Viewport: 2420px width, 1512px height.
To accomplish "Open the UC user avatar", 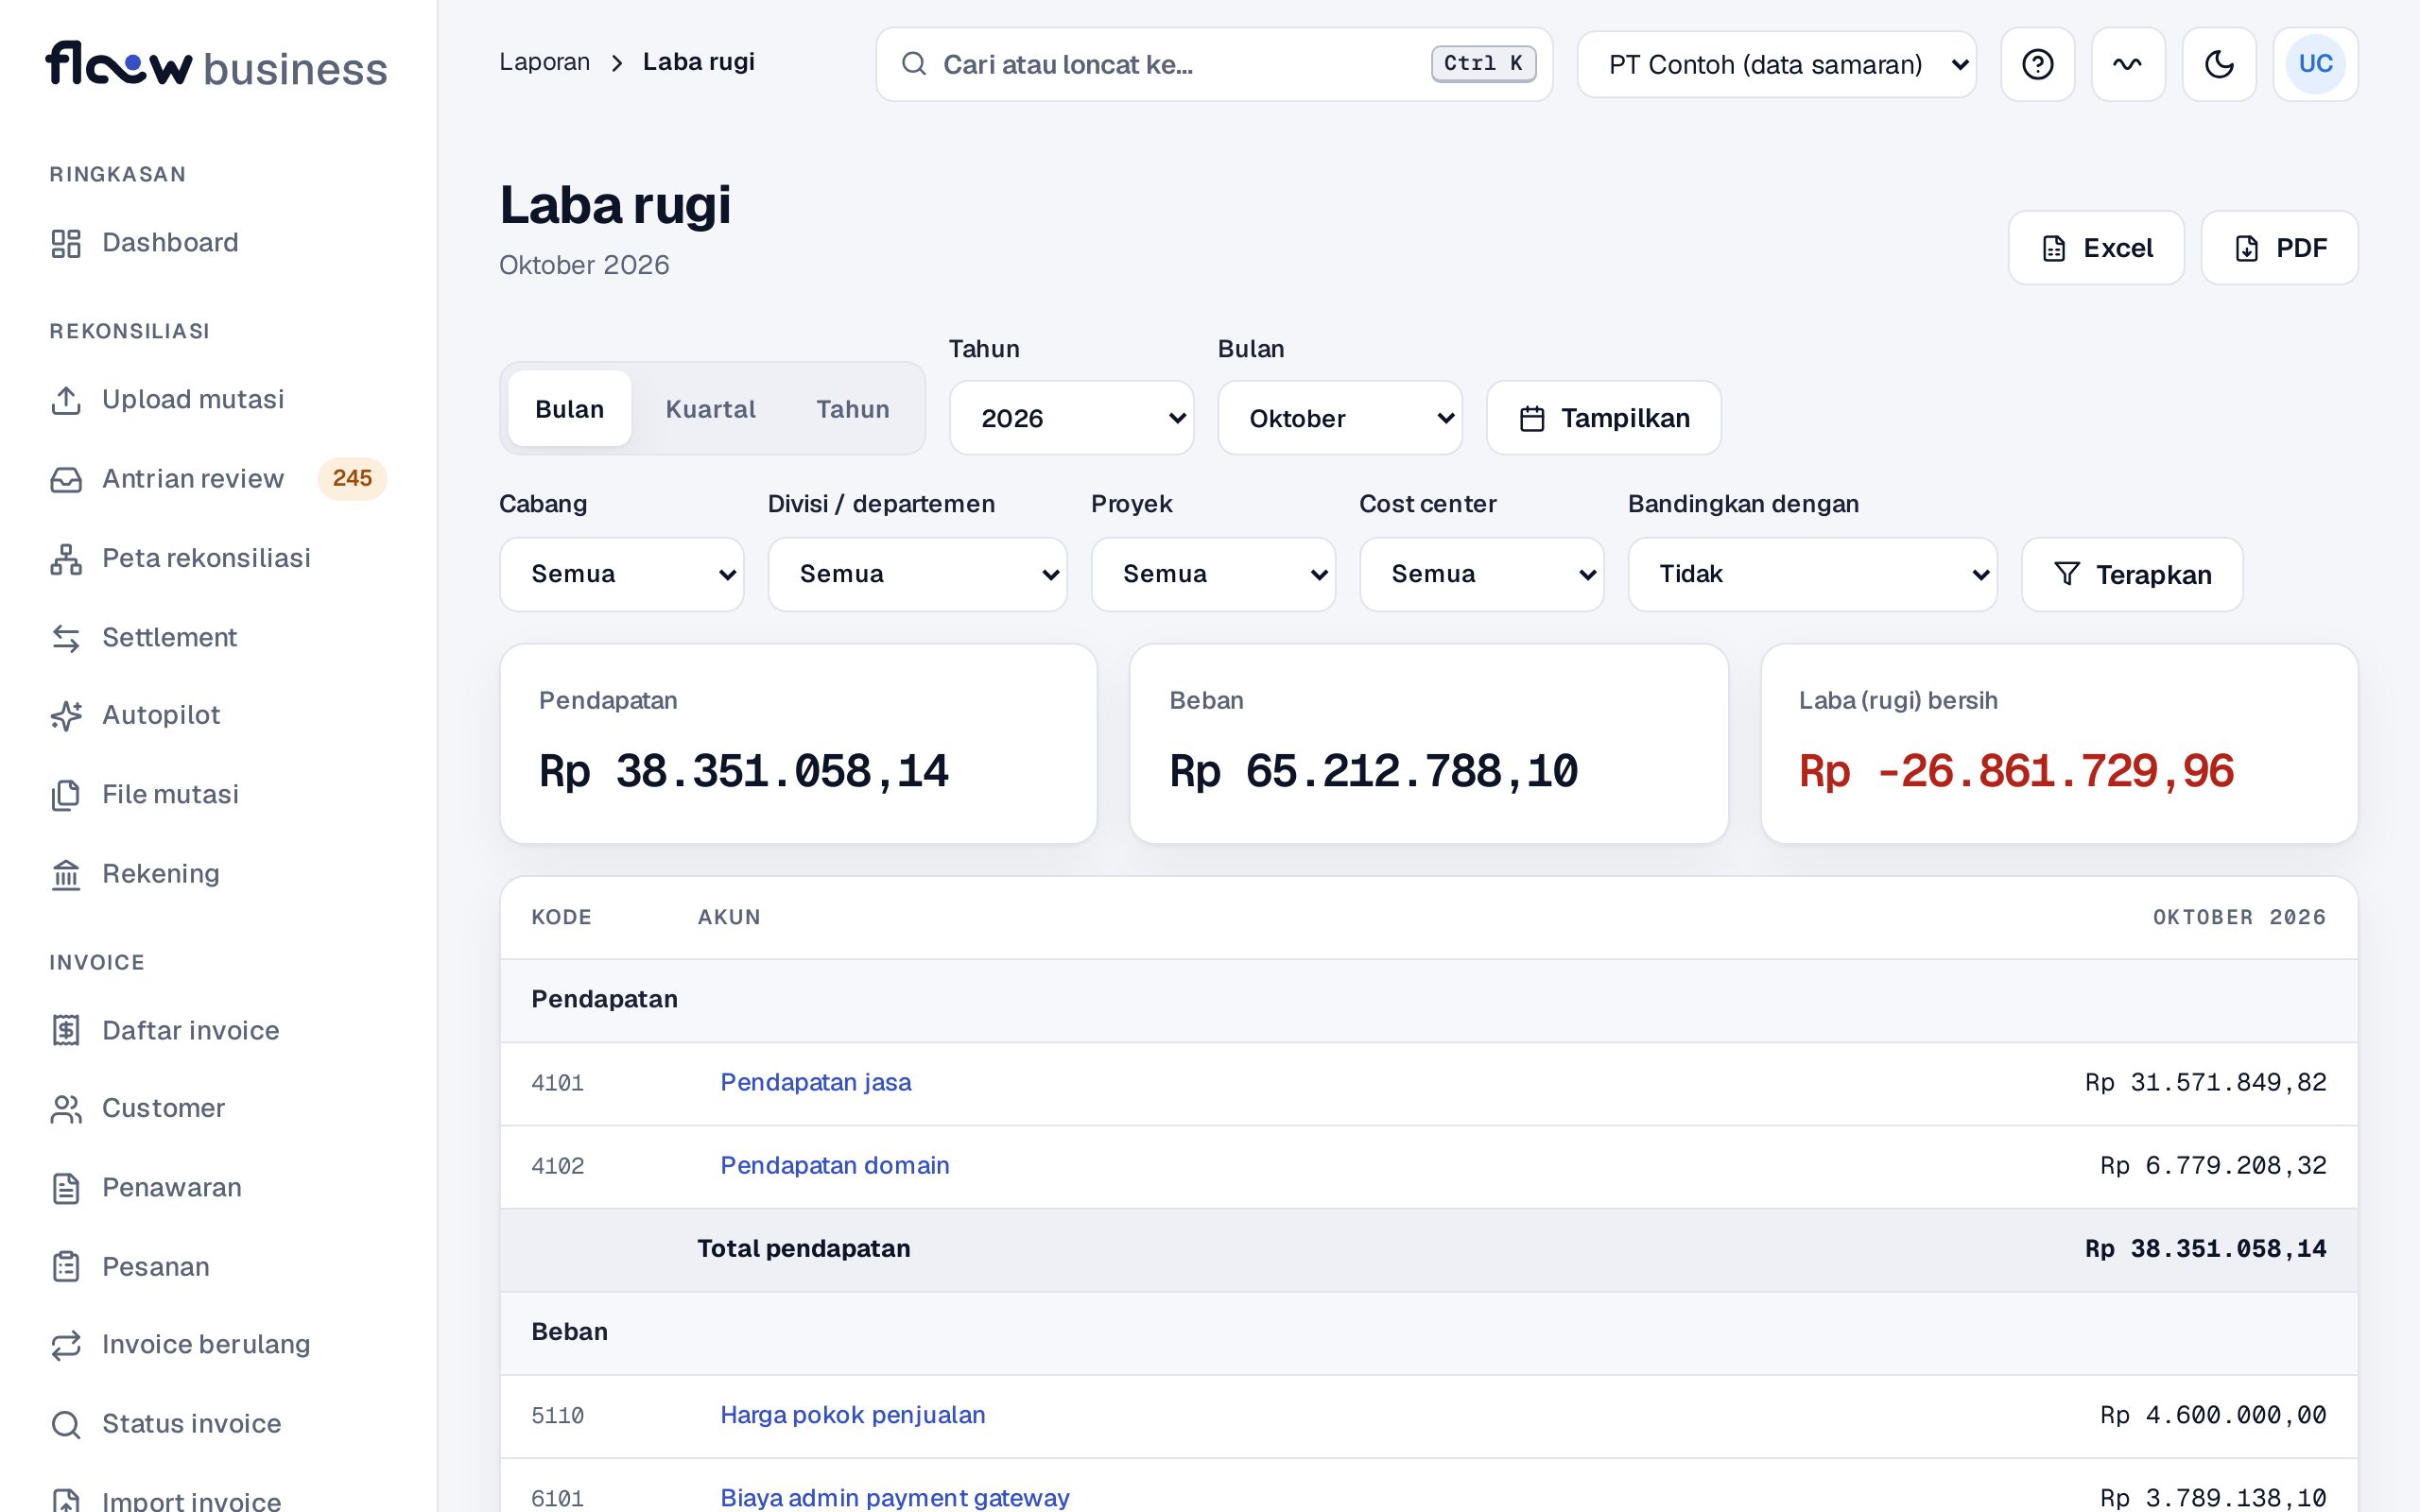I will tap(2315, 64).
